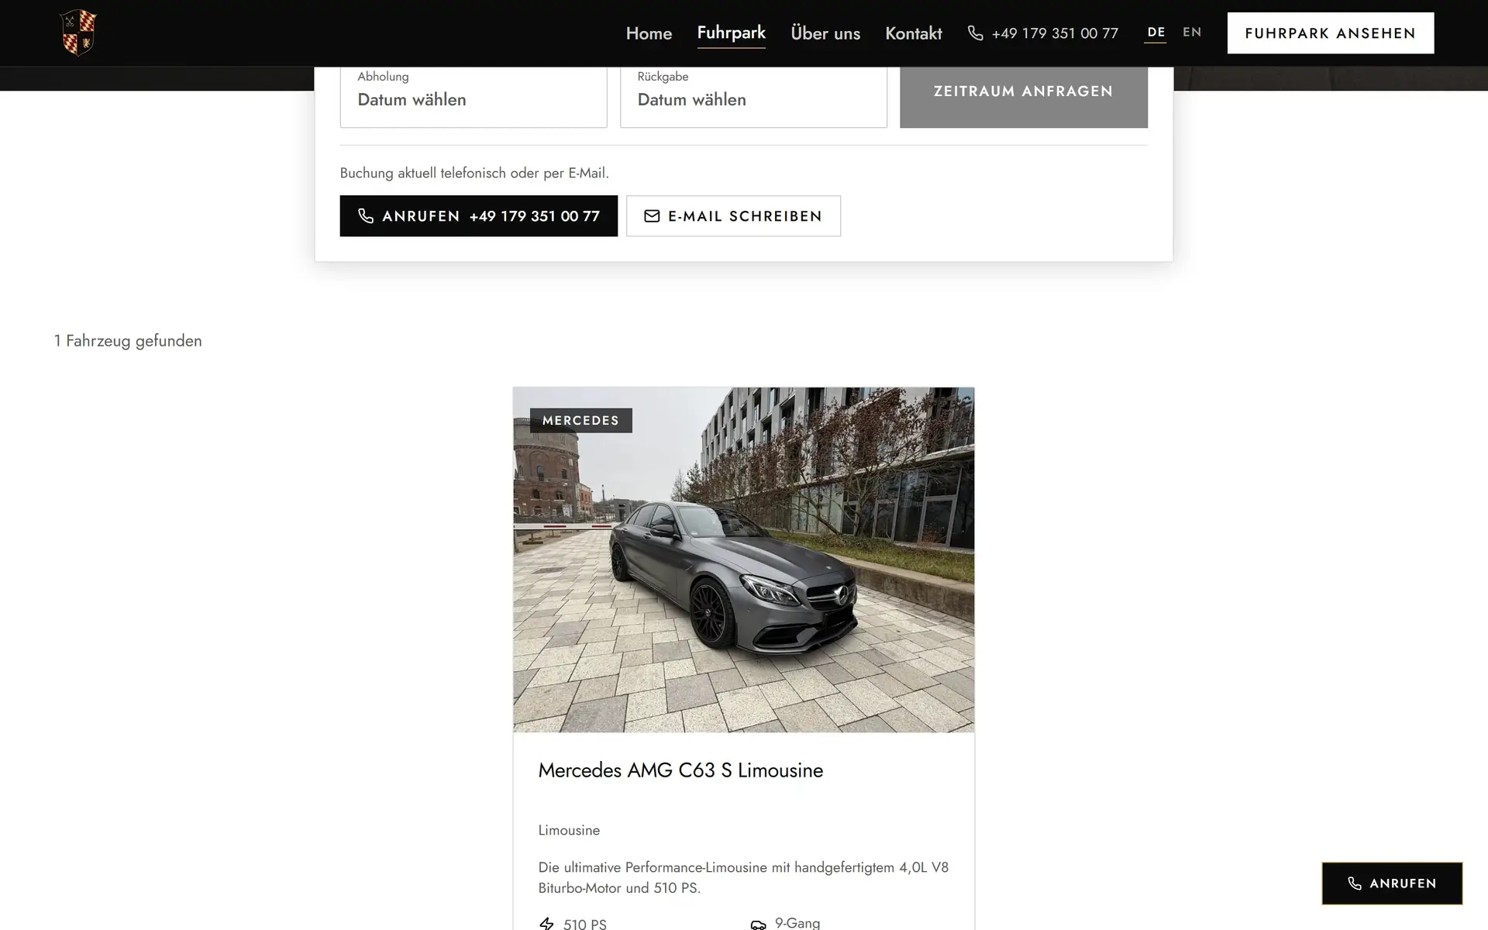Viewport: 1488px width, 930px height.
Task: Click the gearbox icon beside 9-Gang
Action: 758,924
